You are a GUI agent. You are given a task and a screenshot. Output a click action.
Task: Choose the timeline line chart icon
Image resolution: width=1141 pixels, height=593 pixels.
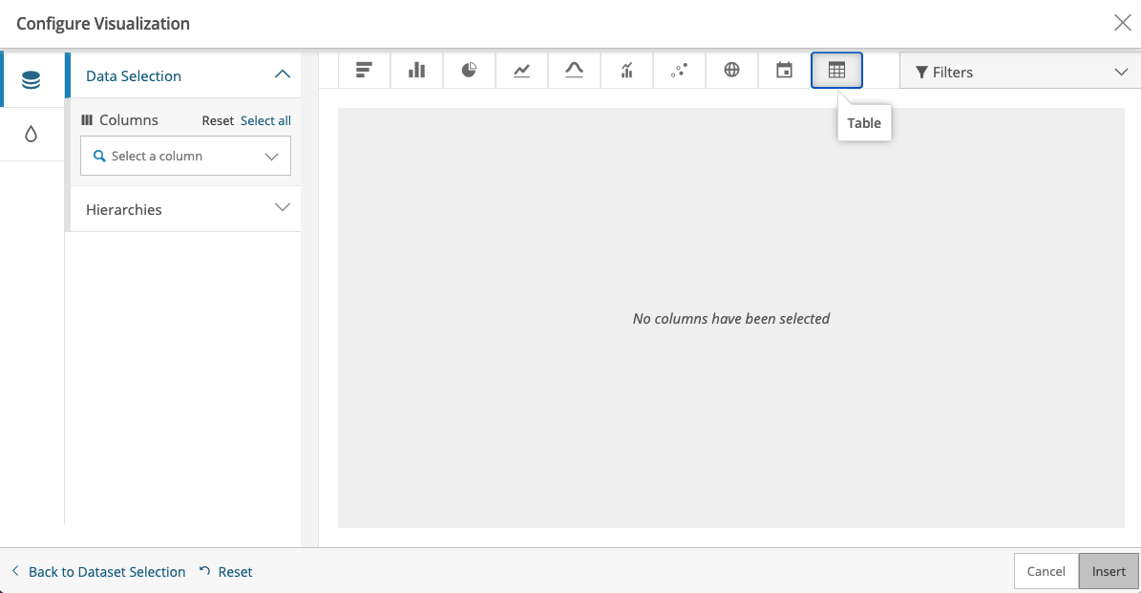click(521, 71)
